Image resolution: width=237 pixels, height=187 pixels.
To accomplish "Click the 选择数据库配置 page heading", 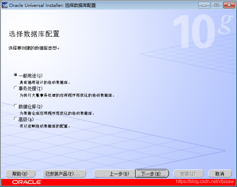I will 34,34.
